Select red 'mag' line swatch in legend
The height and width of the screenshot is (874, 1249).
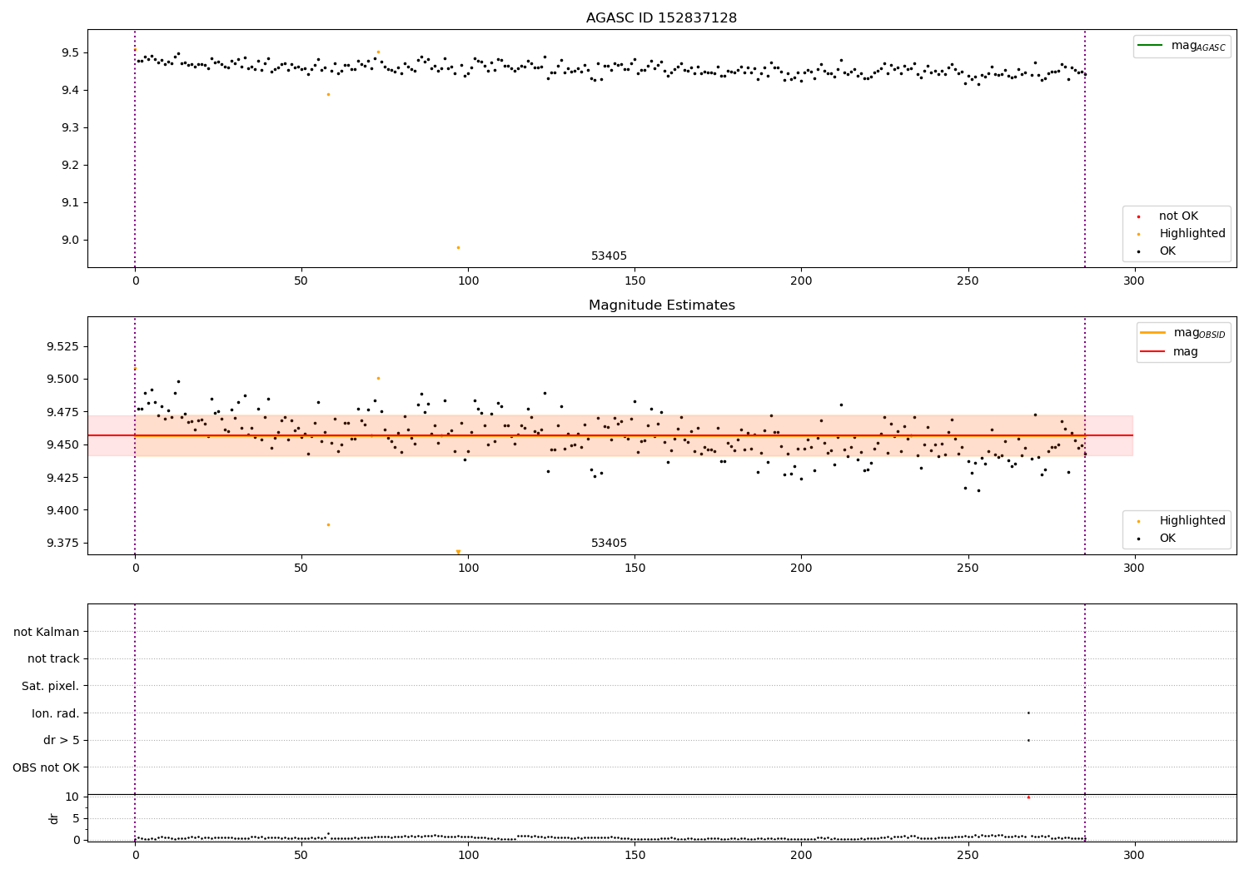pyautogui.click(x=1153, y=351)
